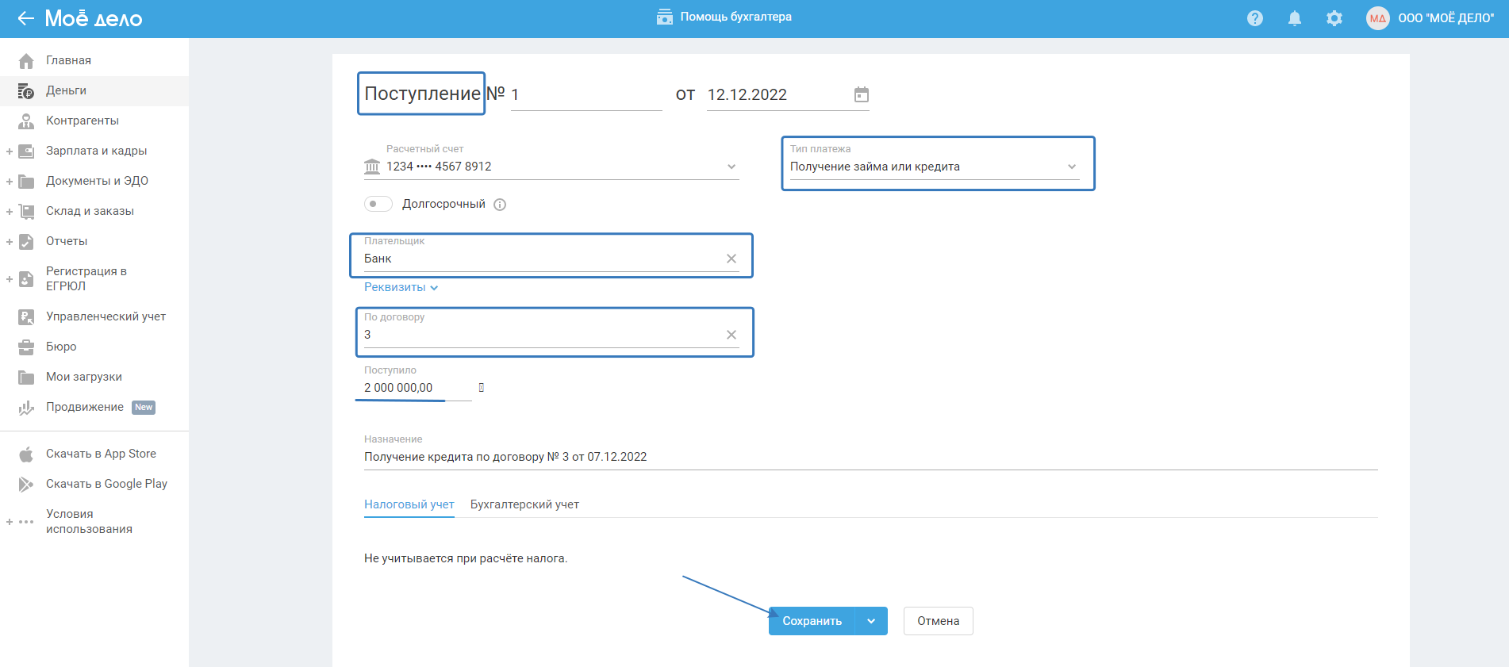Click the Google Play icon

[x=26, y=484]
